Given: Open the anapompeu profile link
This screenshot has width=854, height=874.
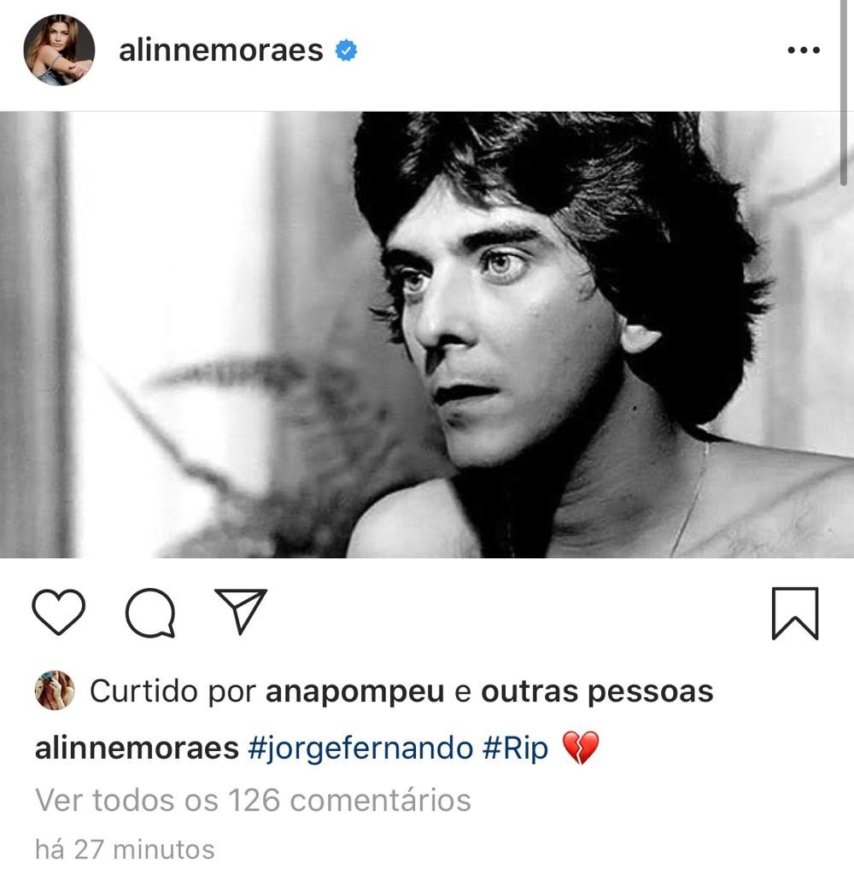Looking at the screenshot, I should (x=354, y=691).
